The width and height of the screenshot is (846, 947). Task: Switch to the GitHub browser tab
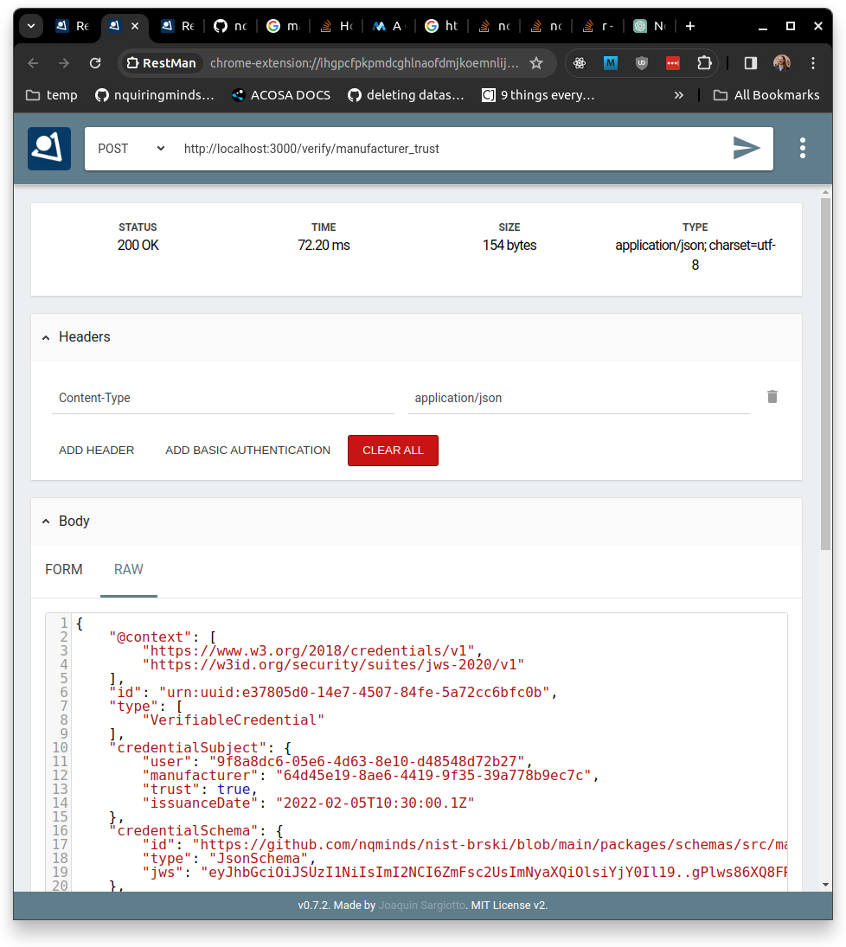[231, 26]
